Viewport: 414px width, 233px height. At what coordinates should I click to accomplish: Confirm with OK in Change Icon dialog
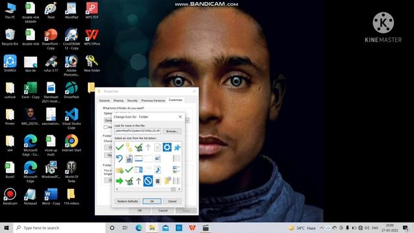tap(152, 201)
